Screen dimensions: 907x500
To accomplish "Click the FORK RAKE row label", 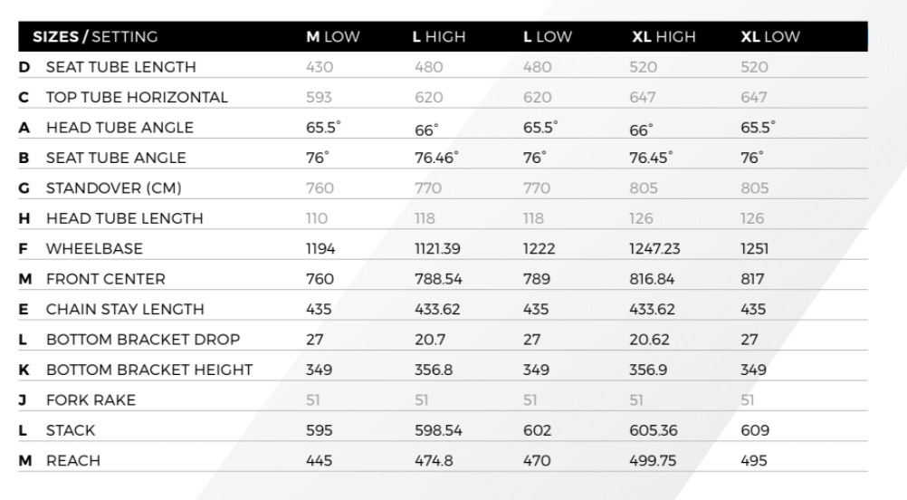I will click(91, 399).
